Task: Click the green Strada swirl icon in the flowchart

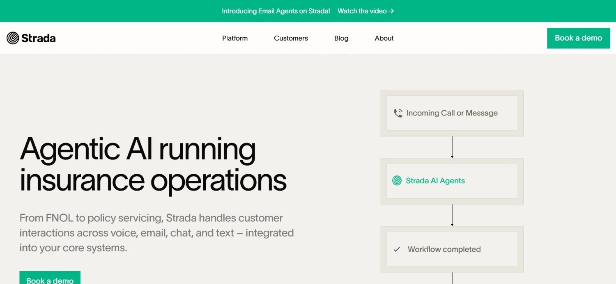Action: tap(397, 181)
